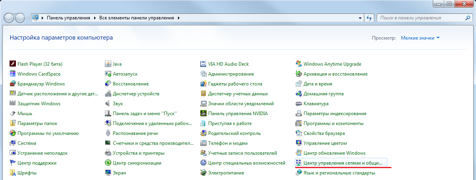The image size is (476, 180).
Task: Open the Администрирование link
Action: tap(231, 74)
